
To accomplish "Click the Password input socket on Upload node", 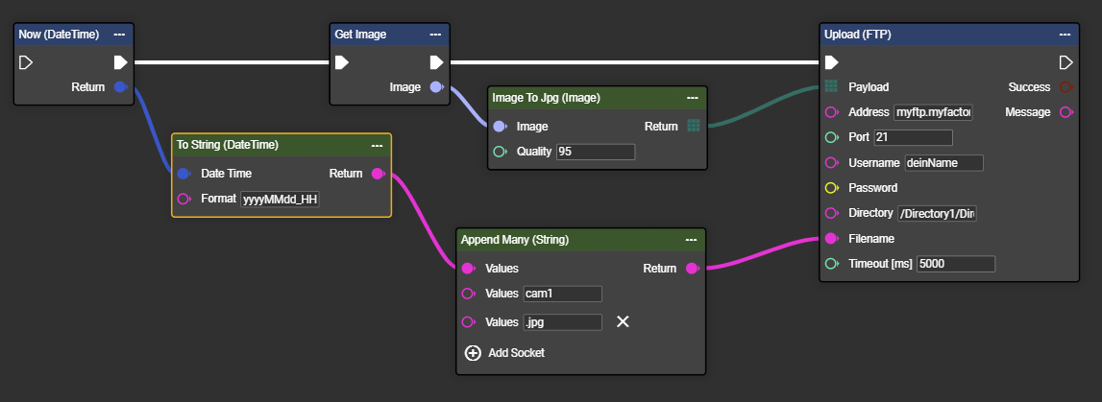I will 832,188.
